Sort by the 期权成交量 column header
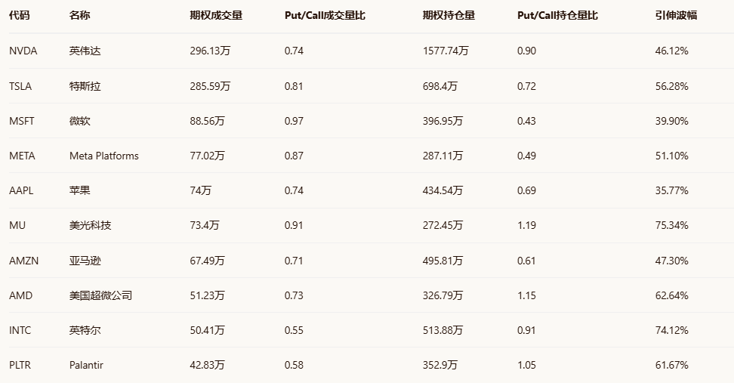The width and height of the screenshot is (734, 383). point(216,15)
